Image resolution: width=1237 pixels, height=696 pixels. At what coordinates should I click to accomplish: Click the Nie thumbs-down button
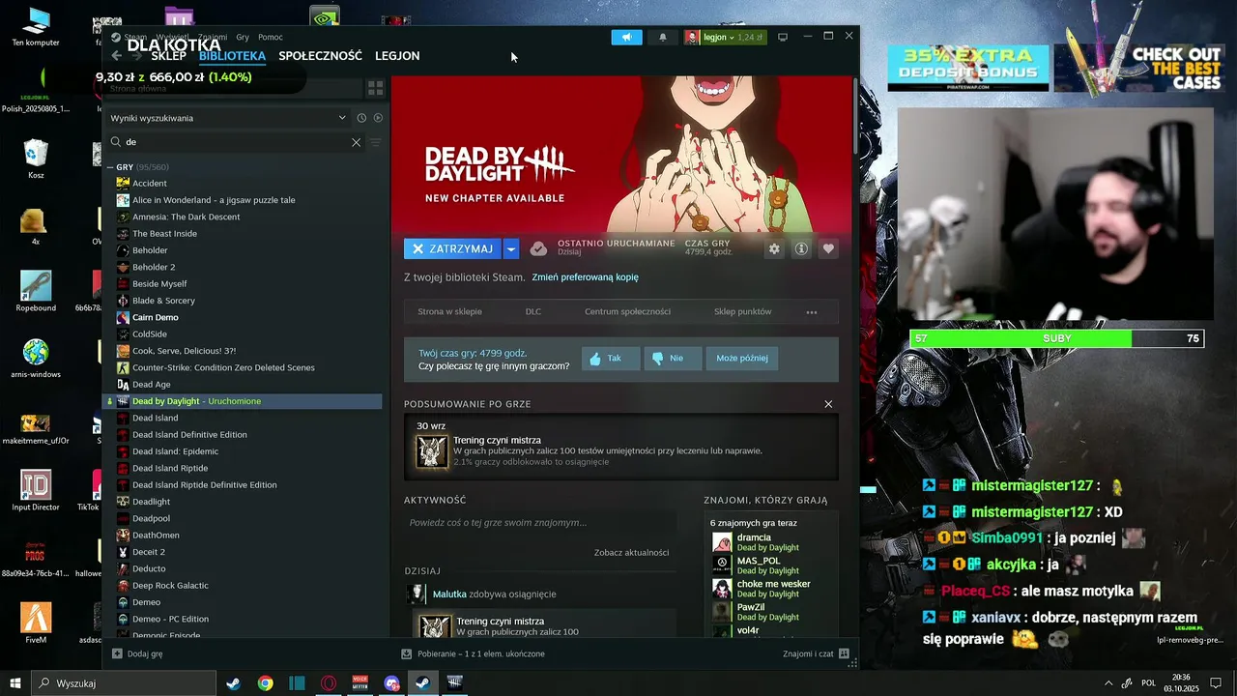click(x=673, y=358)
